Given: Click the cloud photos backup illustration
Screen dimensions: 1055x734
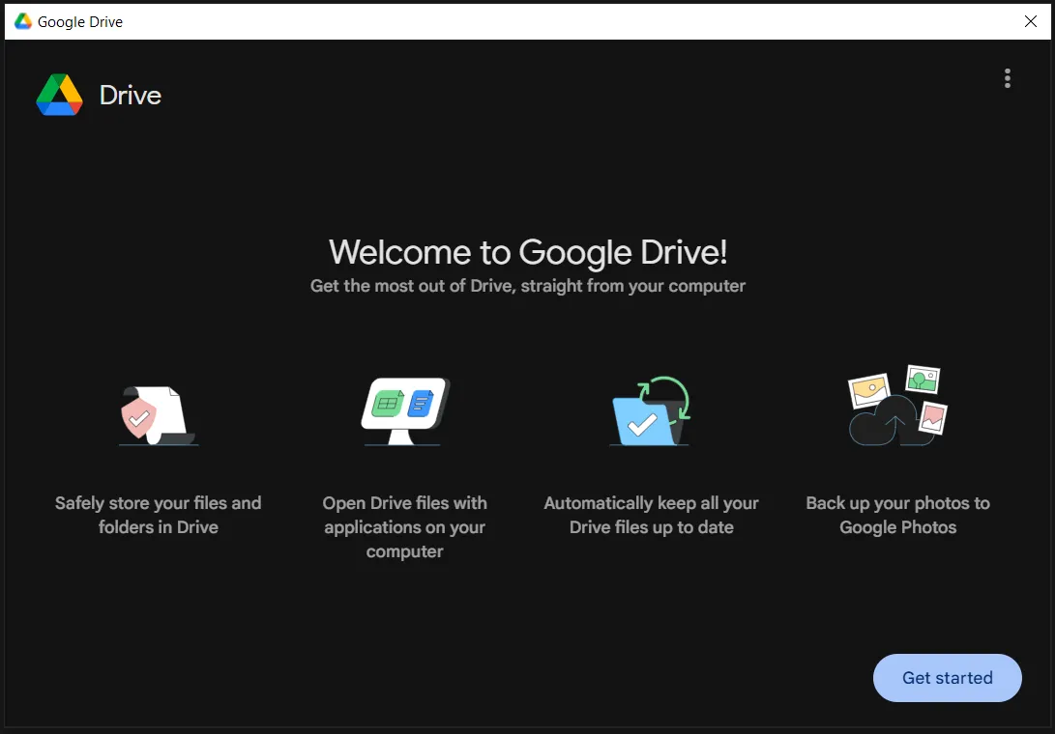Looking at the screenshot, I should point(897,406).
